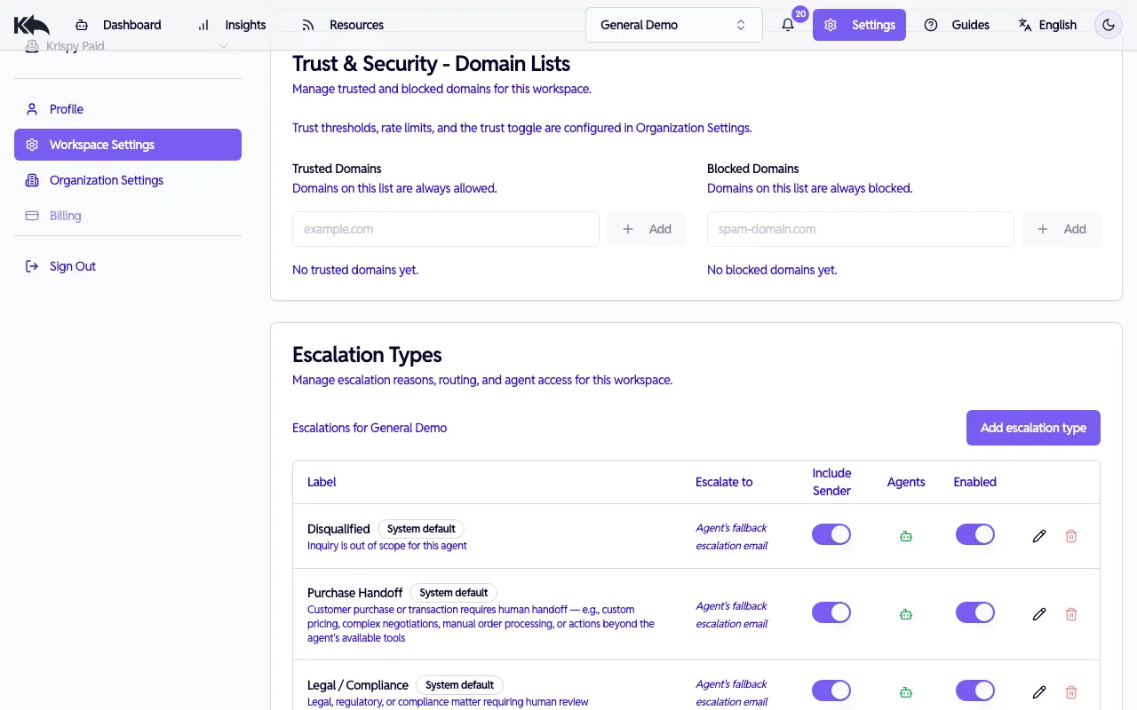Image resolution: width=1137 pixels, height=710 pixels.
Task: Select the bar chart icon next to Insights
Action: [203, 25]
